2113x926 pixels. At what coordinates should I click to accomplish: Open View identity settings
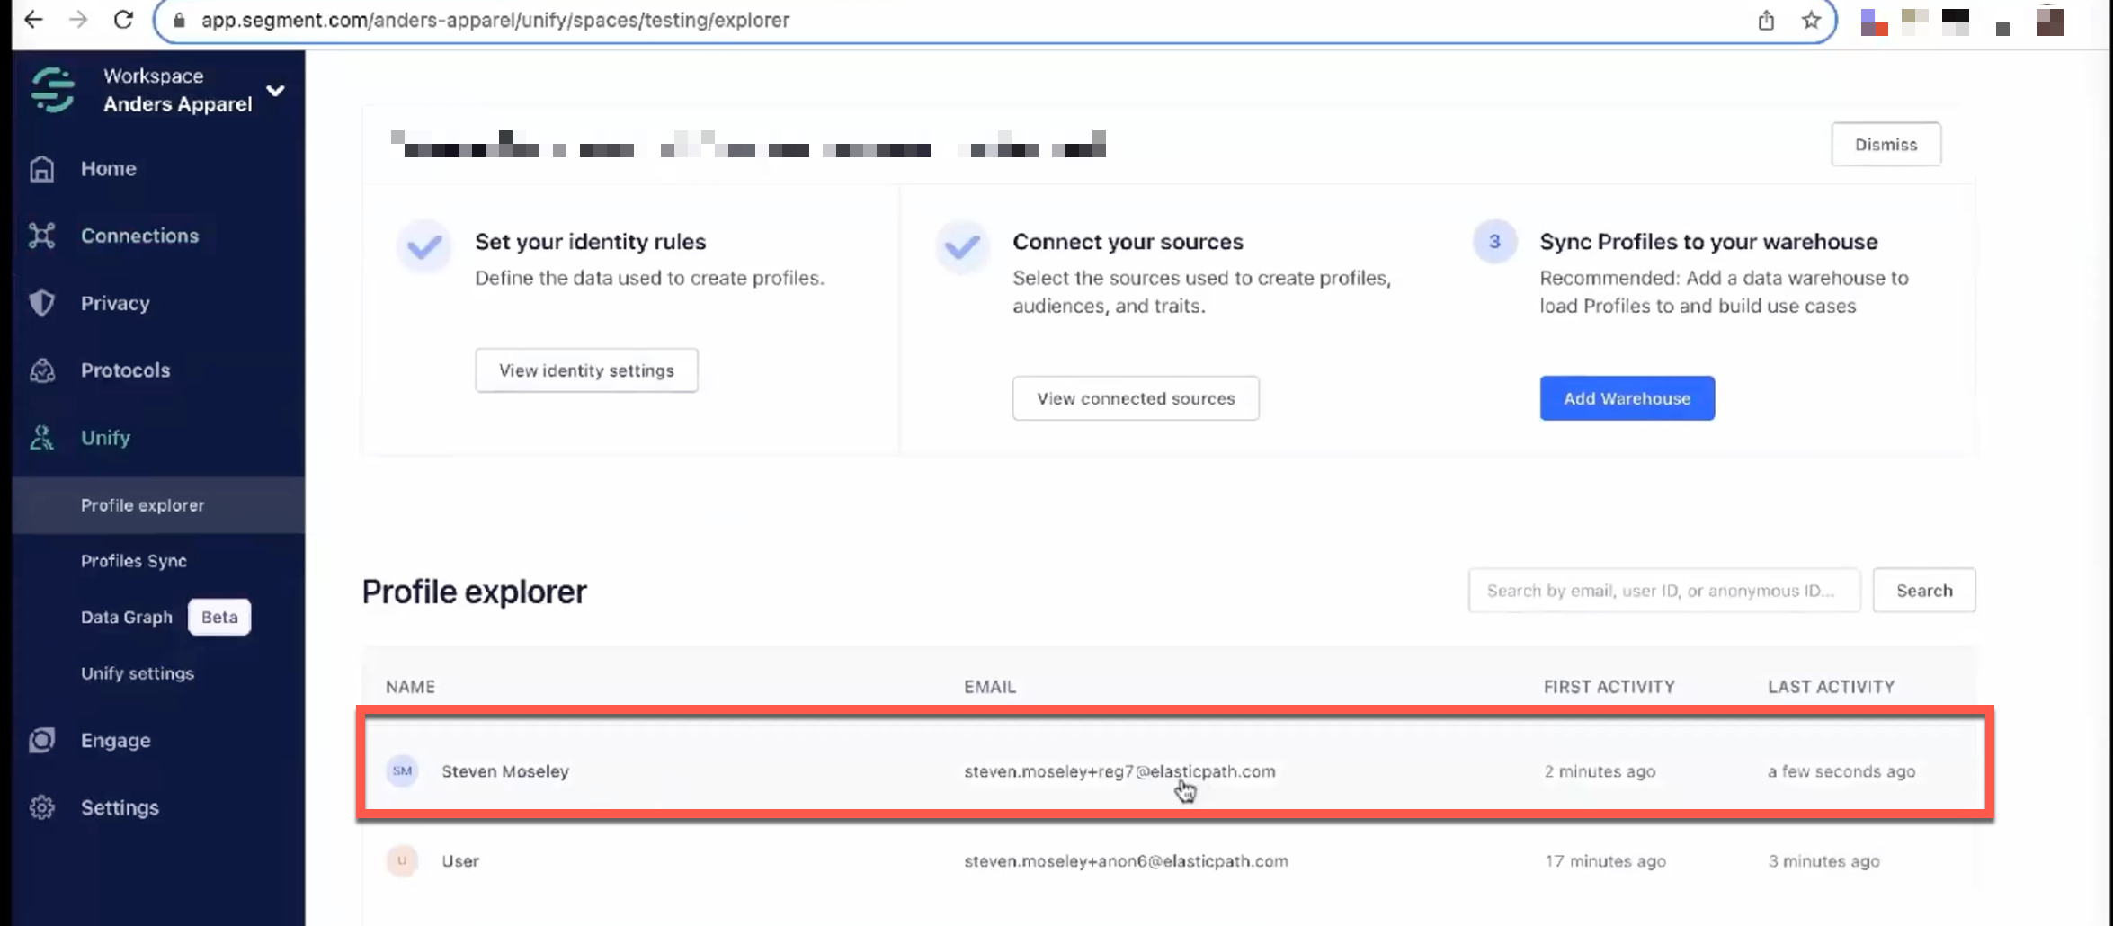pyautogui.click(x=585, y=370)
